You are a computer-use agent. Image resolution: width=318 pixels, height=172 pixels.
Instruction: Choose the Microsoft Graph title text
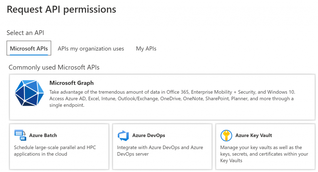71,83
